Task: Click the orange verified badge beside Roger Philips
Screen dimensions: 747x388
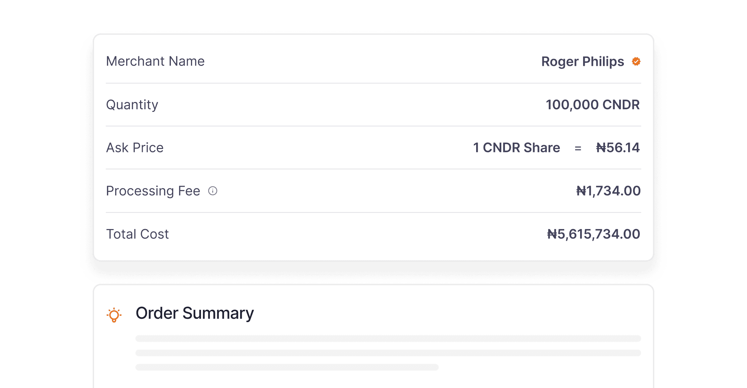Action: coord(636,61)
